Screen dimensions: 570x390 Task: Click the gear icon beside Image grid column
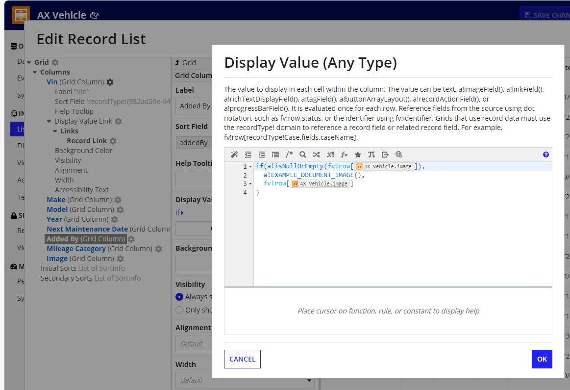[x=121, y=259]
